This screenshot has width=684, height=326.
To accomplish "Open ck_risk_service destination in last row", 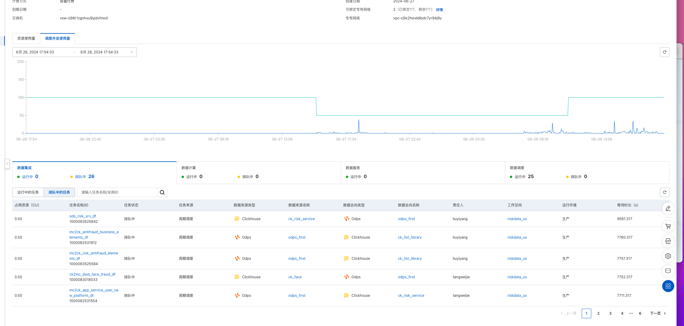I will point(411,296).
